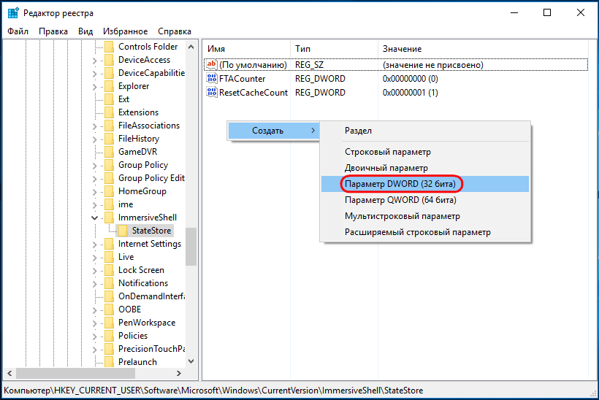Open the Файл menu
The width and height of the screenshot is (599, 400).
click(x=18, y=31)
